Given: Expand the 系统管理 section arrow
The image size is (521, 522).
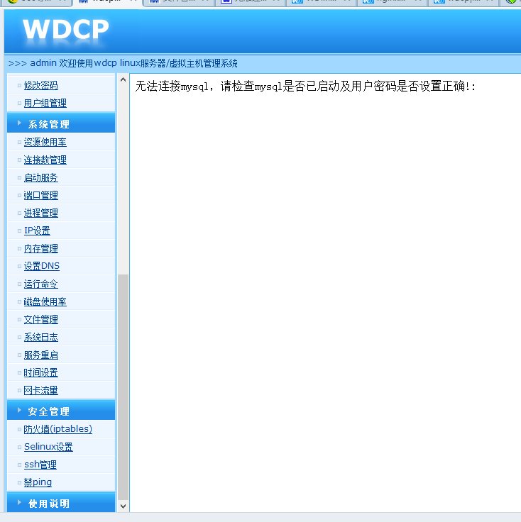Looking at the screenshot, I should [x=19, y=123].
